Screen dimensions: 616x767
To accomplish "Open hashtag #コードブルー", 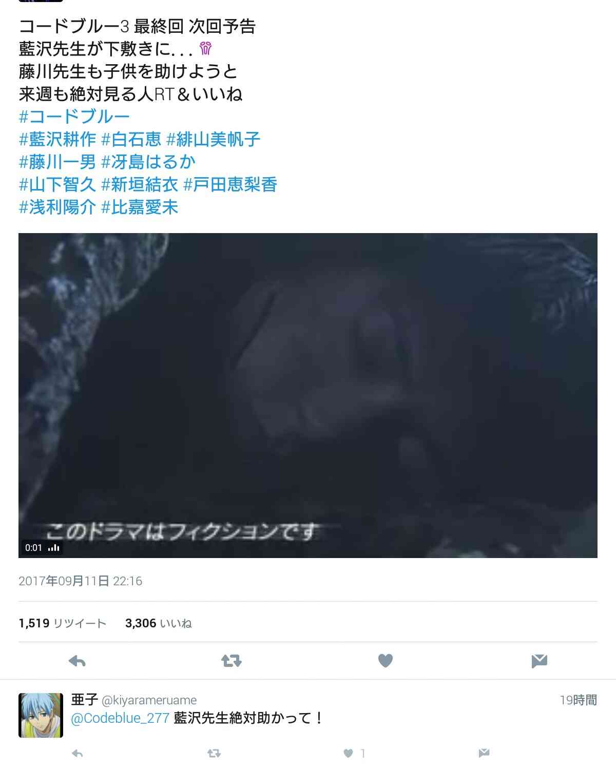I will (74, 117).
